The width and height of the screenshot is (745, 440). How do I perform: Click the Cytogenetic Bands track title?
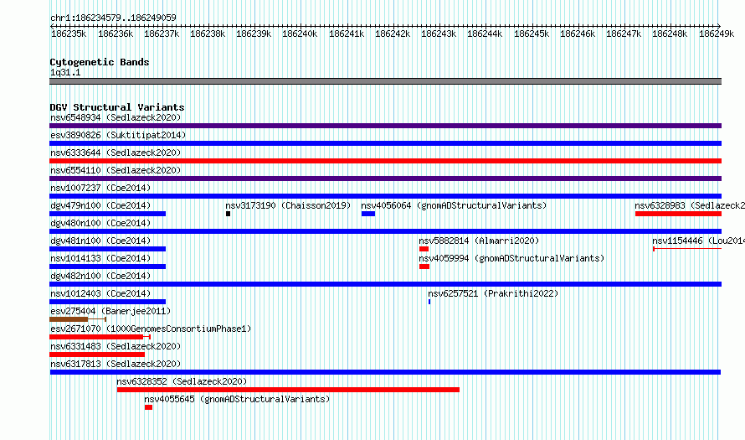pyautogui.click(x=100, y=62)
